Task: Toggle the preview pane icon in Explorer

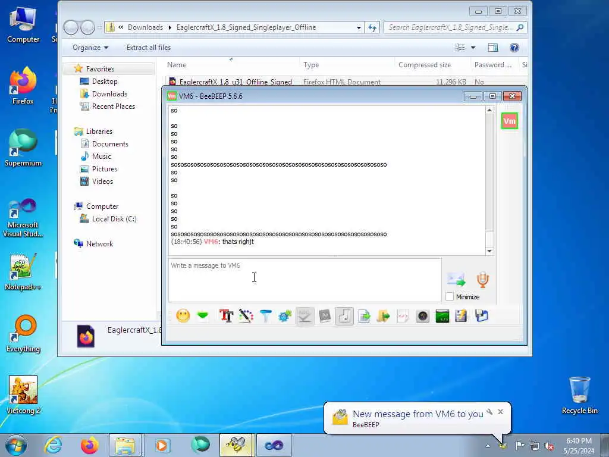Action: (493, 48)
